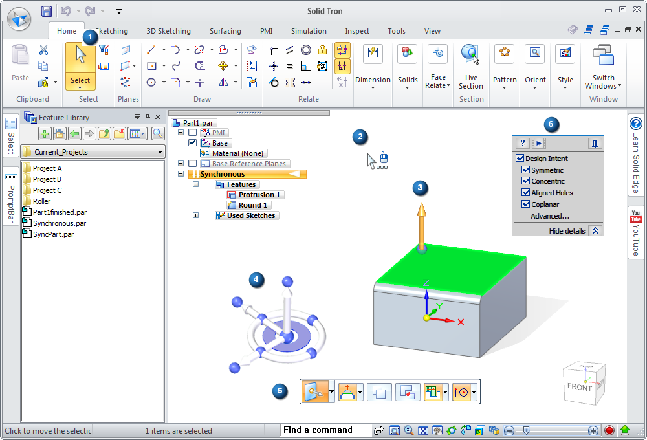Uncheck the Base checkbox in the tree
The image size is (647, 440).
[x=192, y=143]
